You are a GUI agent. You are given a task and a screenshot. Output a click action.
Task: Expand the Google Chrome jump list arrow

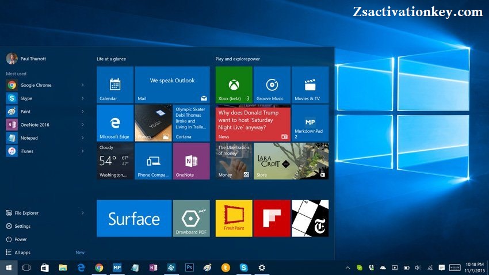point(83,85)
